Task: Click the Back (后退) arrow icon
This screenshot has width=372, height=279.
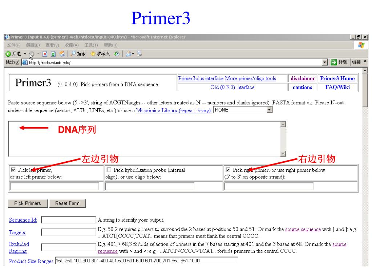Action: (8, 54)
